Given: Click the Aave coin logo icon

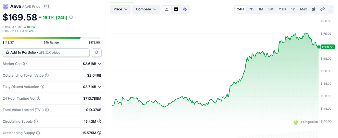Looking at the screenshot, I should coord(6,6).
